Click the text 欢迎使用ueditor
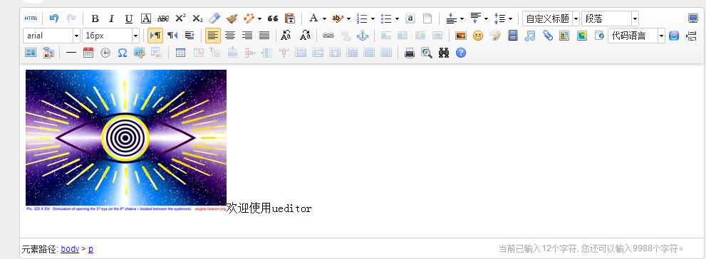706x259 pixels. tap(269, 208)
